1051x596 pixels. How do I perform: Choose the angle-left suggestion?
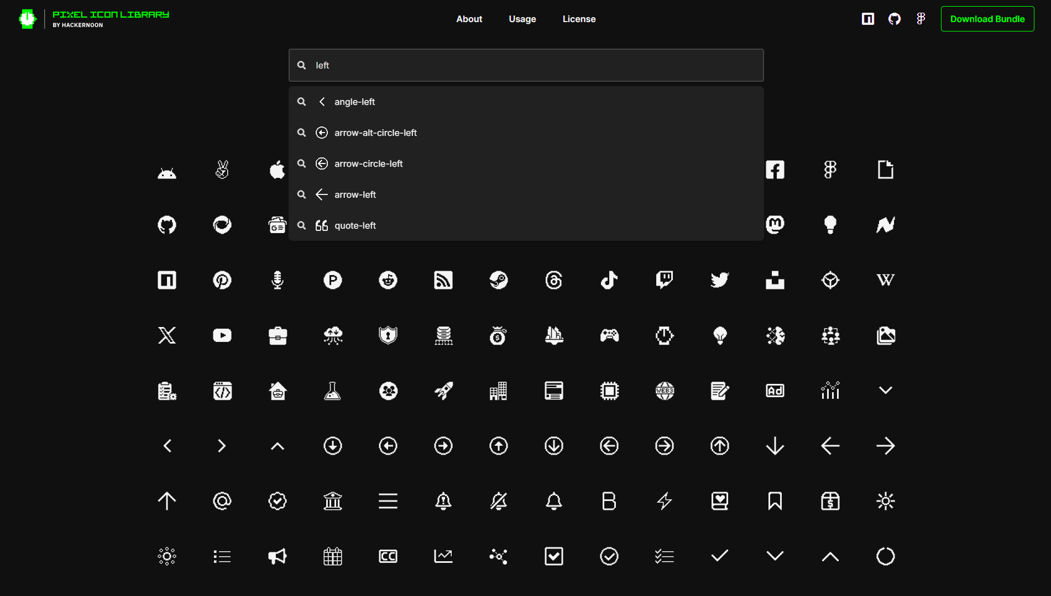click(526, 102)
